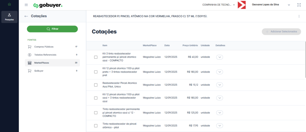
Task: Click the gobuyer logo
Action: pos(48,5)
